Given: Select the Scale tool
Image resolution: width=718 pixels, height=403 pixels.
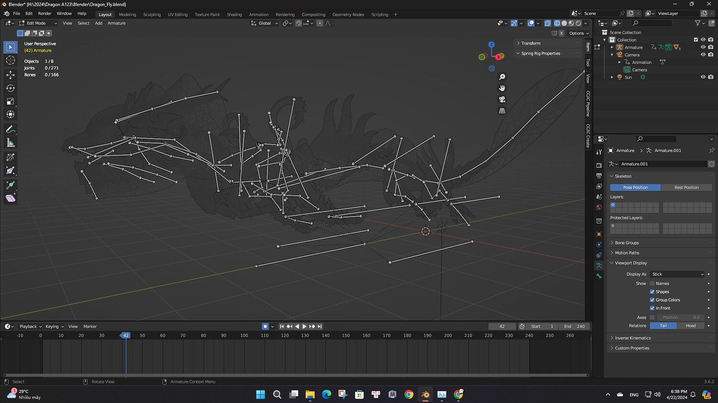Looking at the screenshot, I should [11, 101].
